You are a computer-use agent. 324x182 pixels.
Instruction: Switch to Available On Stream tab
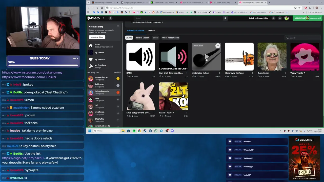[135, 31]
